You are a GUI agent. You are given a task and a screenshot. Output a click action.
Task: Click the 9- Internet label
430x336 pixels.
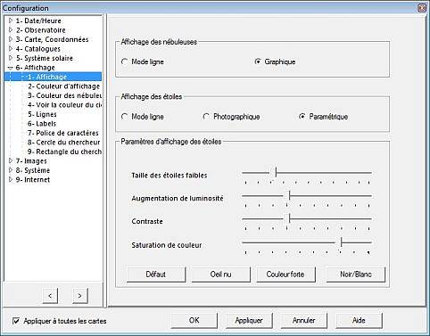click(x=33, y=179)
